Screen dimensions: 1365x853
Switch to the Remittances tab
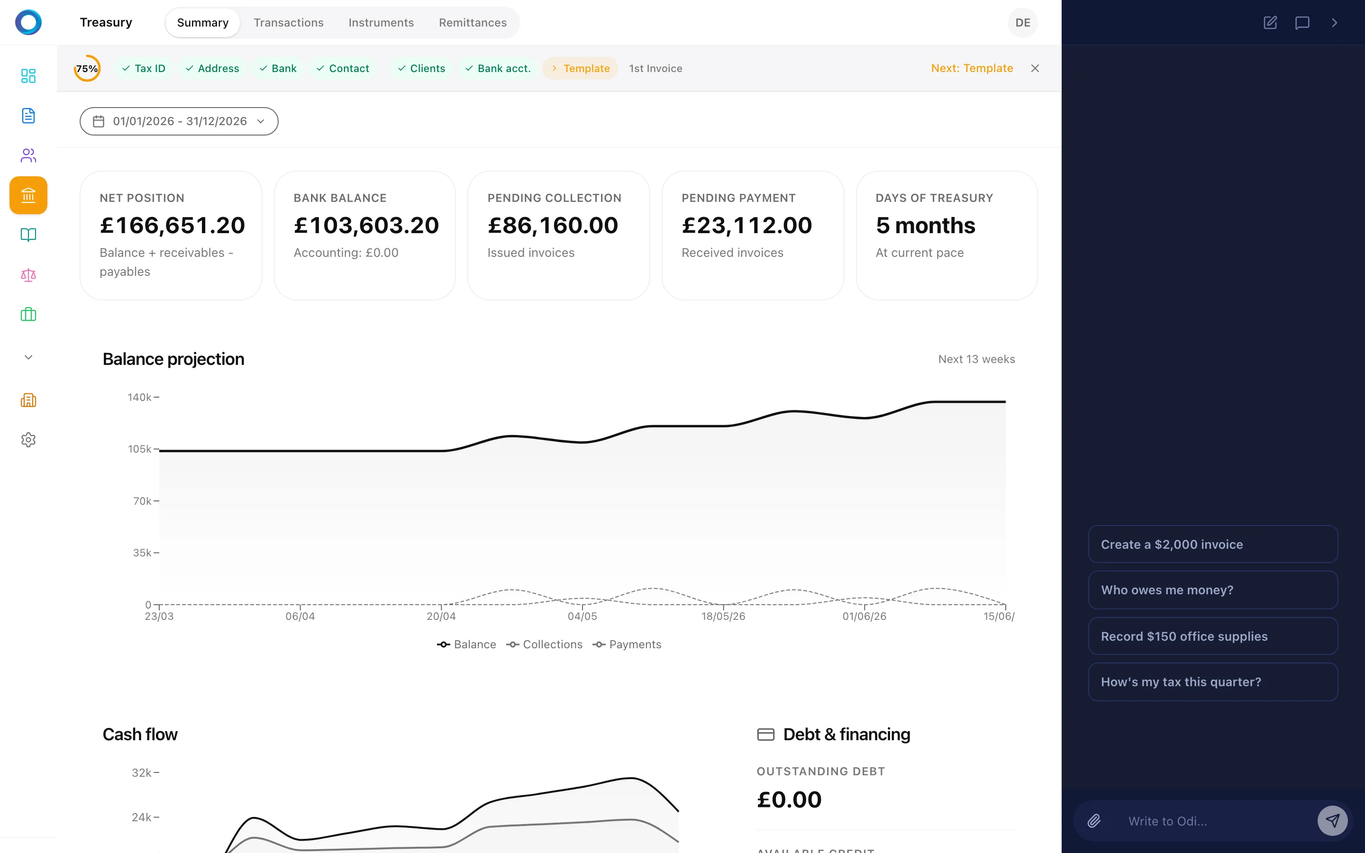coord(473,23)
